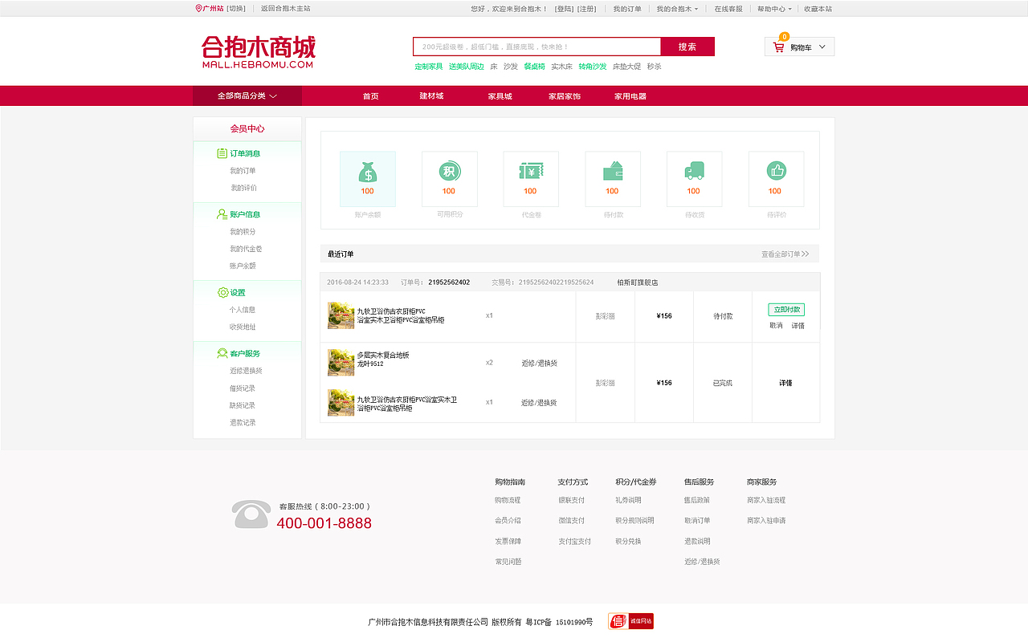Open the 我的合抱木 dropdown menu
The height and width of the screenshot is (638, 1028).
675,9
